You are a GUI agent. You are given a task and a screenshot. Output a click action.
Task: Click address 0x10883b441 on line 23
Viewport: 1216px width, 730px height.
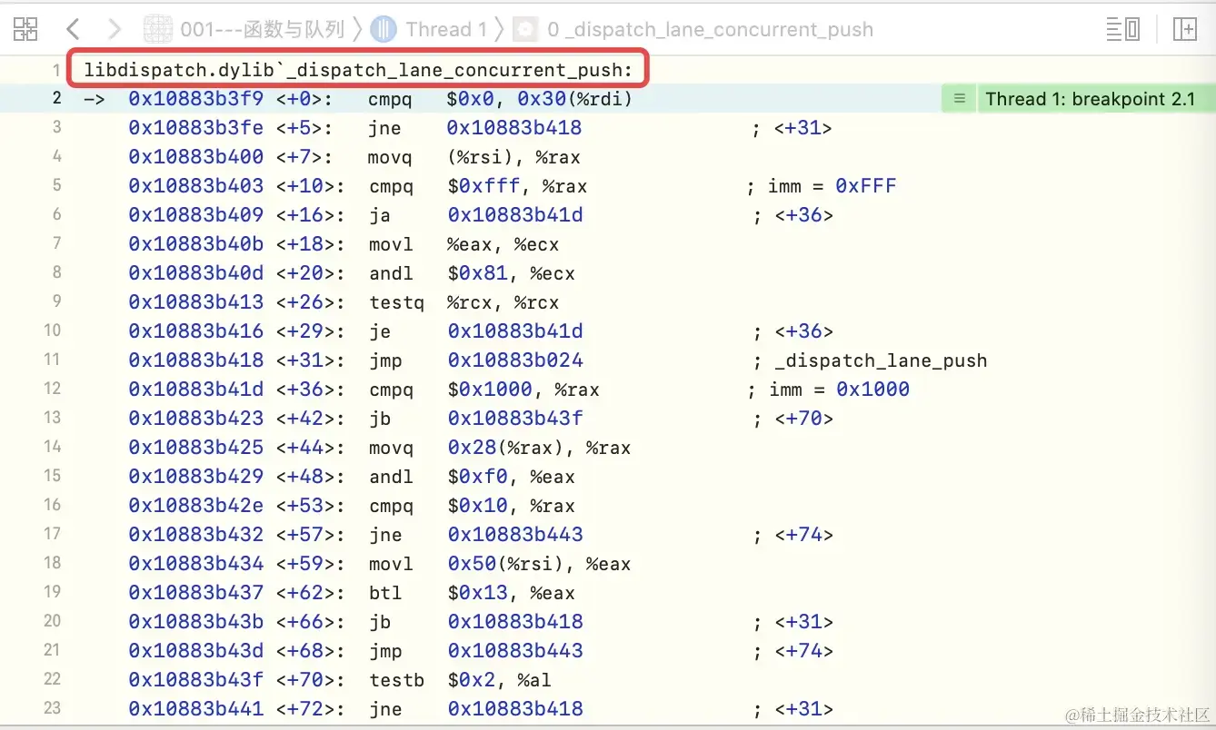click(195, 709)
